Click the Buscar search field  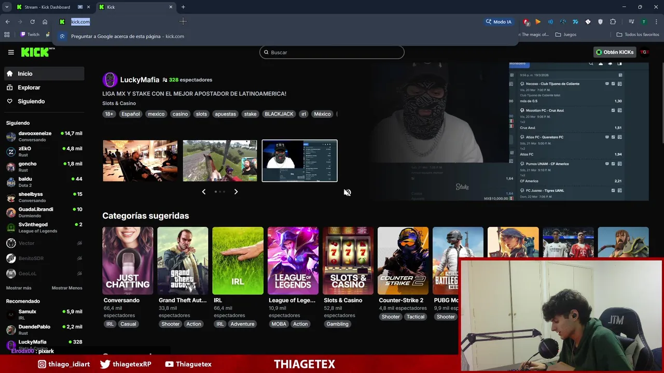click(332, 52)
